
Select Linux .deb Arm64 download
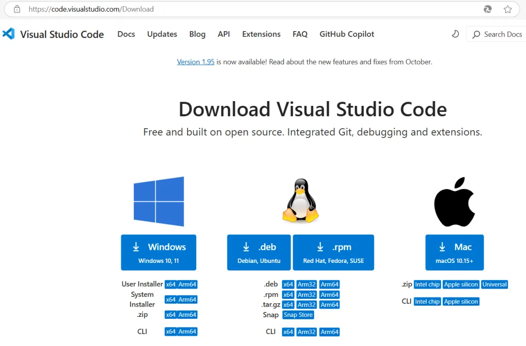tap(329, 284)
